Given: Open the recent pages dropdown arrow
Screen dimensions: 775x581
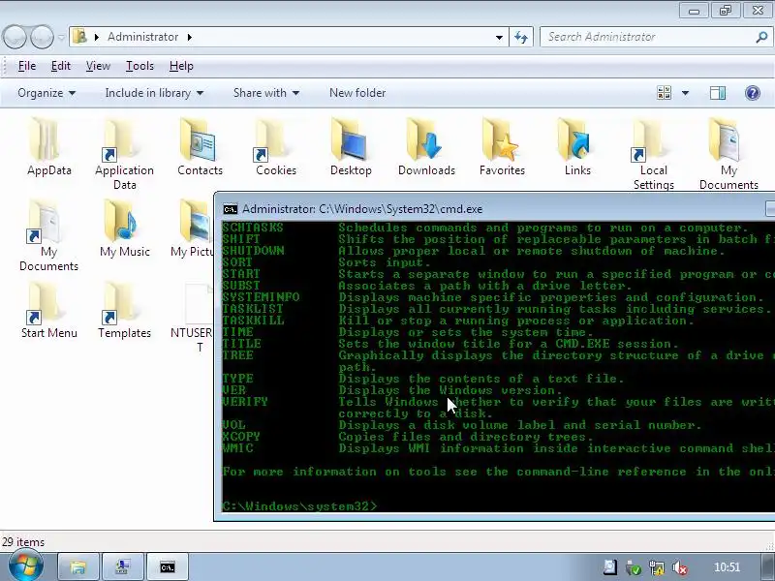Looking at the screenshot, I should tap(61, 37).
